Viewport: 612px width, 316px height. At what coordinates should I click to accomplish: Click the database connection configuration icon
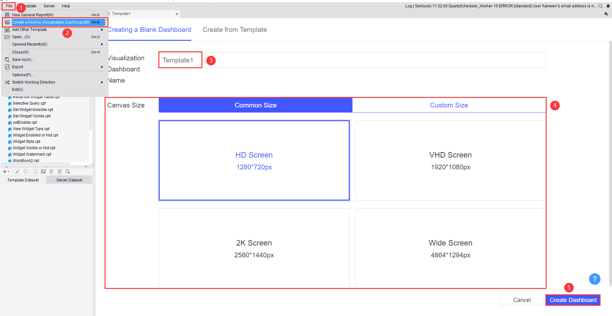click(x=43, y=172)
